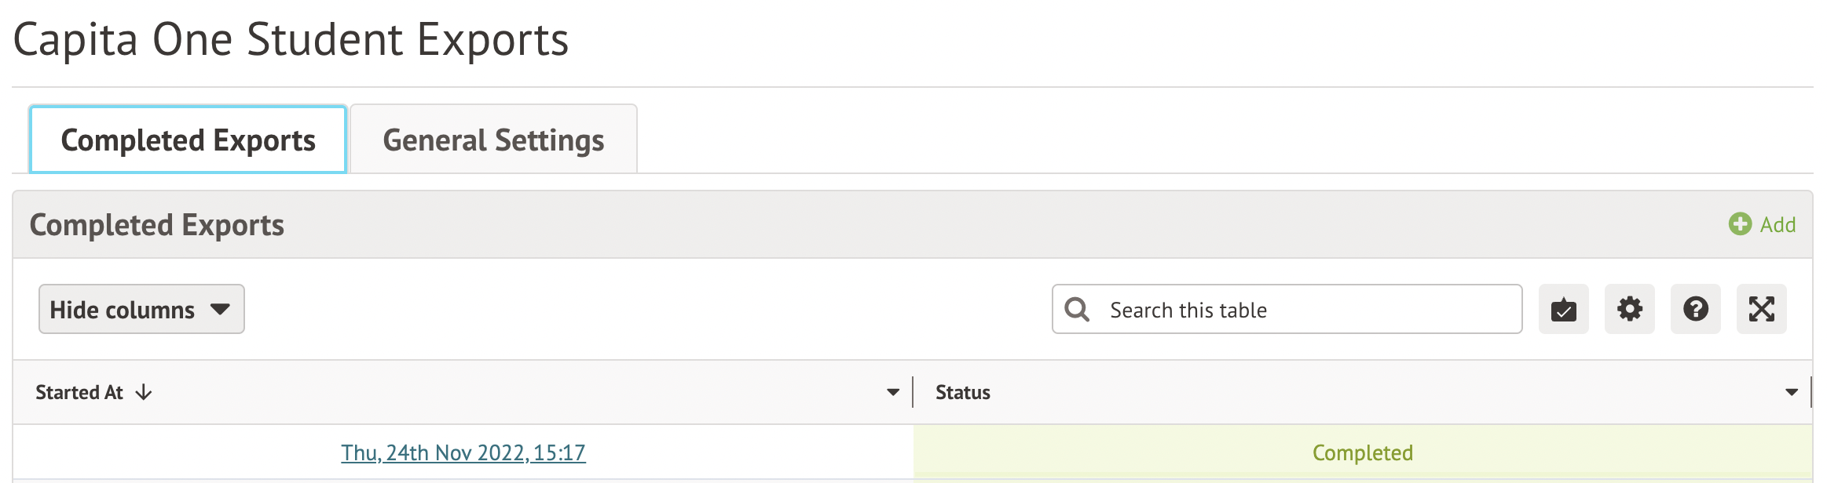
Task: Select the Completed Exports tab
Action: click(x=188, y=140)
